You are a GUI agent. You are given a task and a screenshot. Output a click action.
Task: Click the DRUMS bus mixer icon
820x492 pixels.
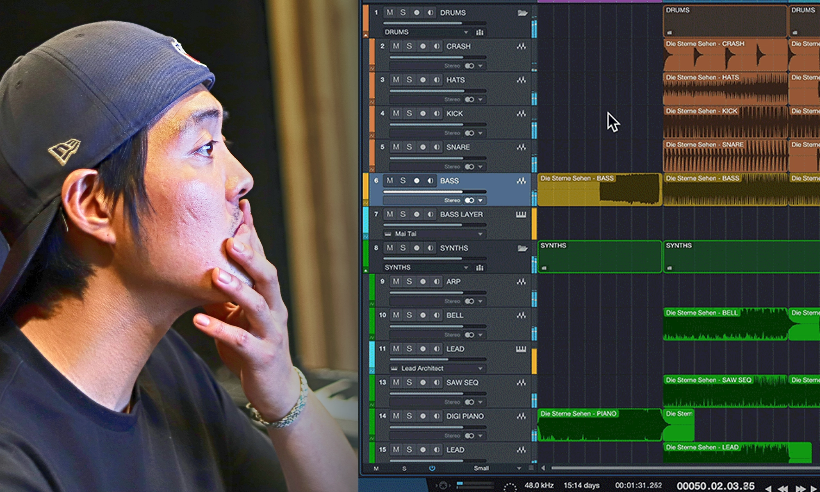click(480, 32)
